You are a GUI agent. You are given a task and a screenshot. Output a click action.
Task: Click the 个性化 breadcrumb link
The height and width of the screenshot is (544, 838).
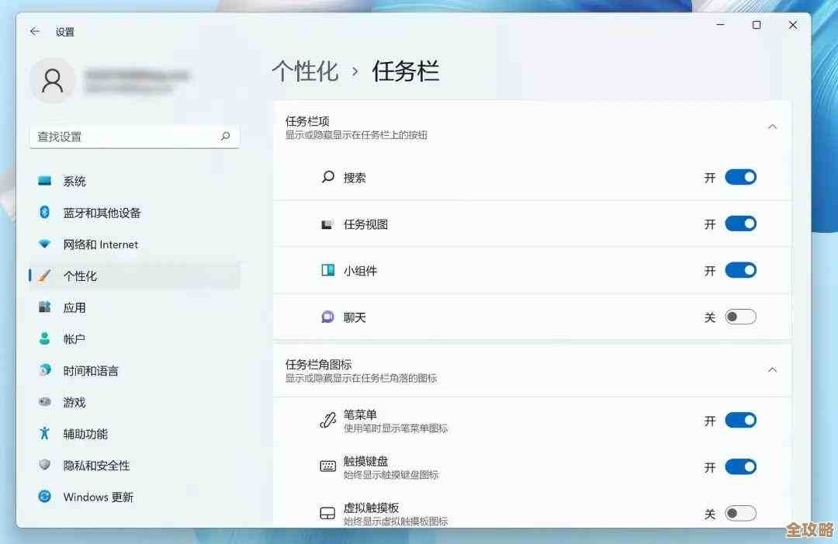tap(306, 71)
